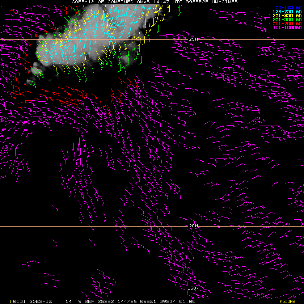Click the yellow frame number 1 at bottom
Screen dimensions: 304x304
10,302
